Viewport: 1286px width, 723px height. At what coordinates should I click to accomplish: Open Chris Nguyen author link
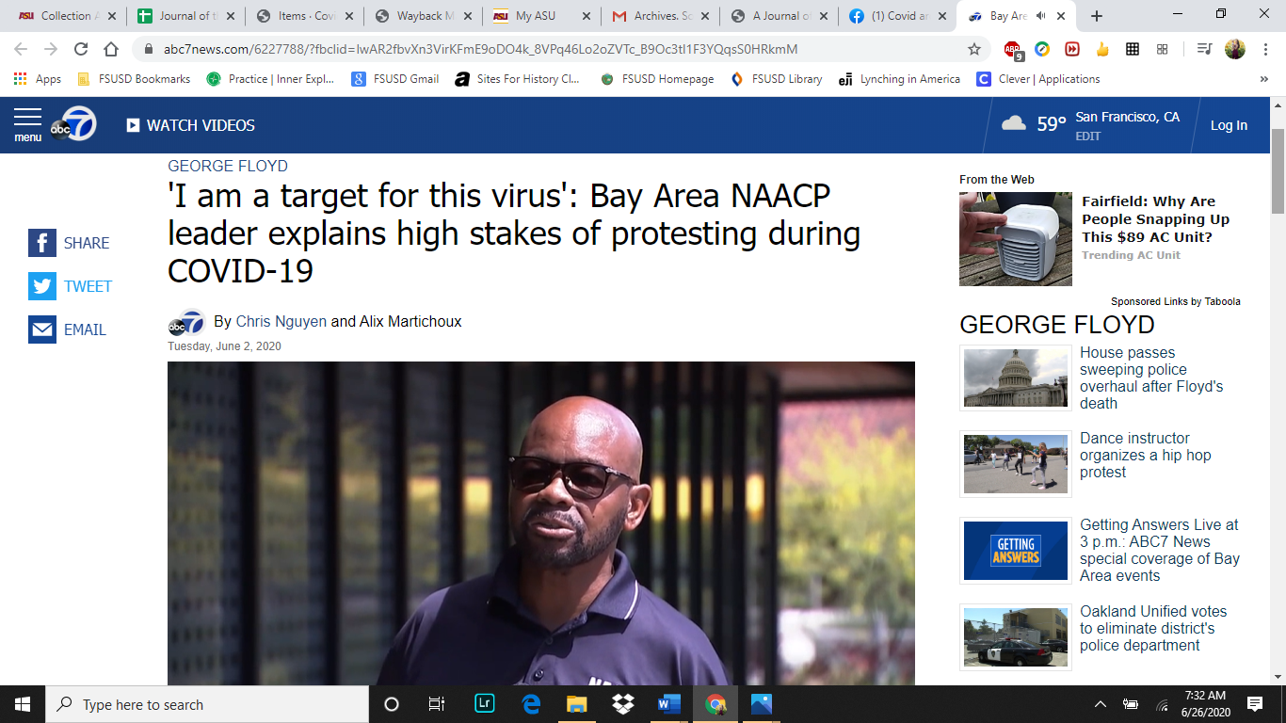[281, 321]
